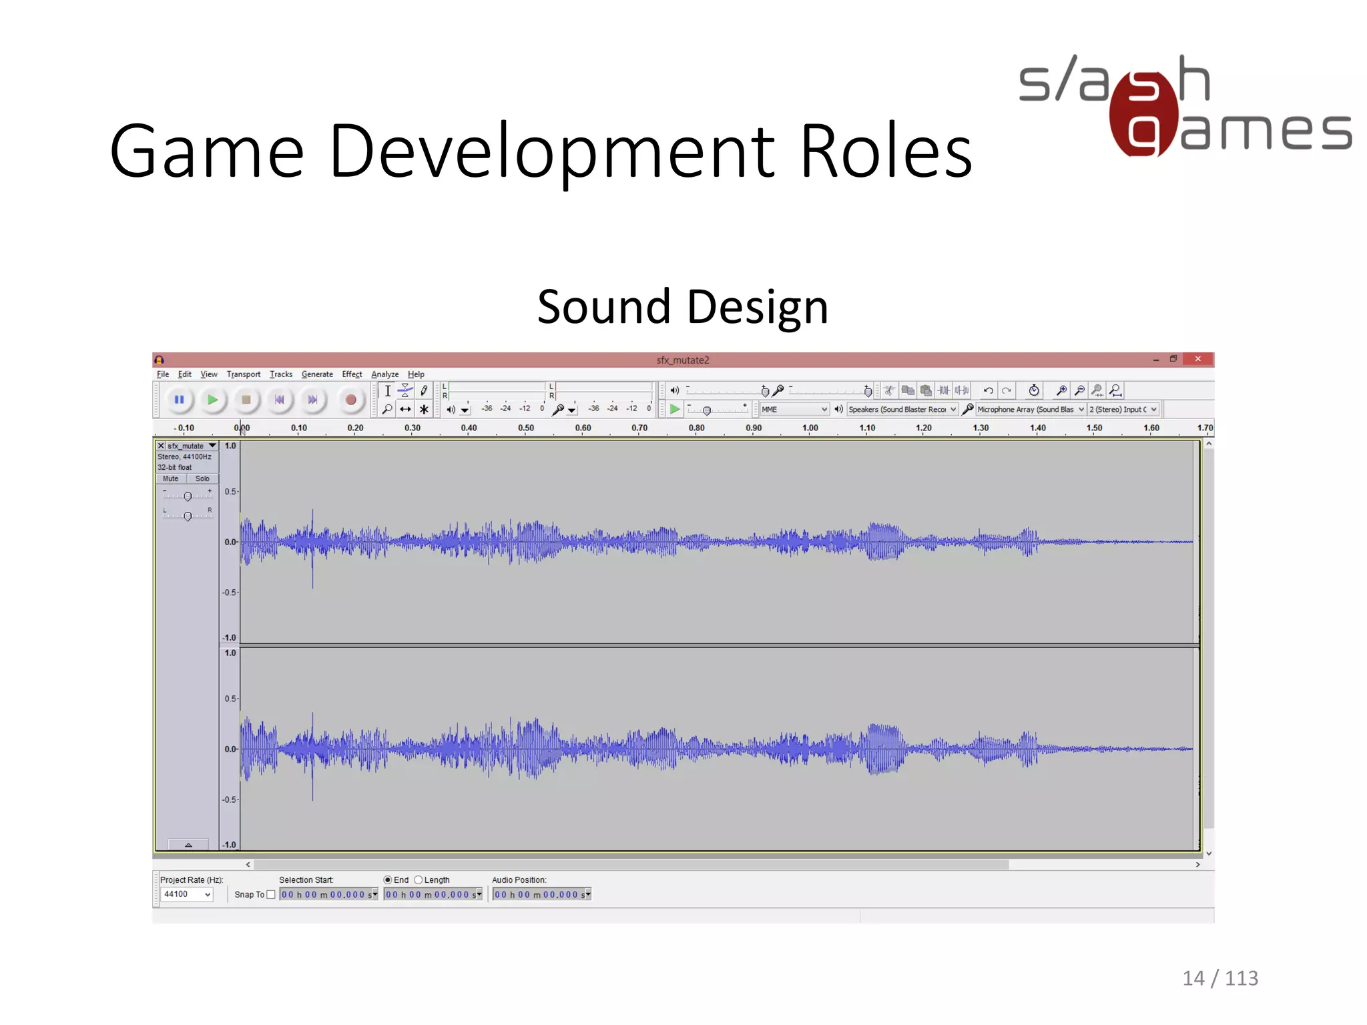Open the Help menu
This screenshot has width=1367, height=1025.
[416, 374]
